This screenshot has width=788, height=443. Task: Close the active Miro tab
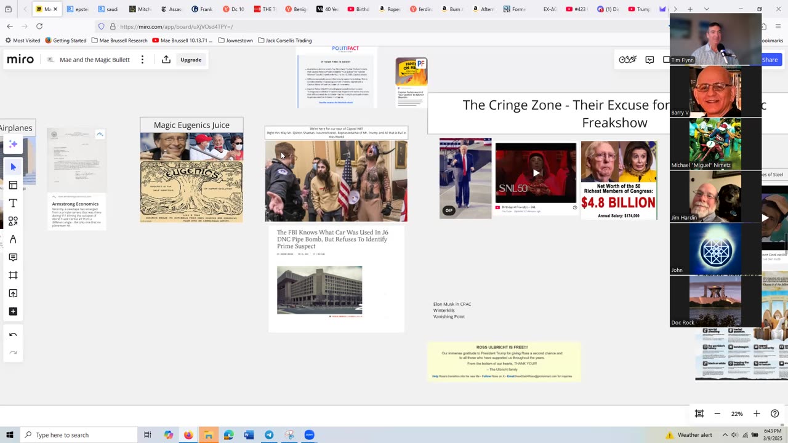pos(55,9)
